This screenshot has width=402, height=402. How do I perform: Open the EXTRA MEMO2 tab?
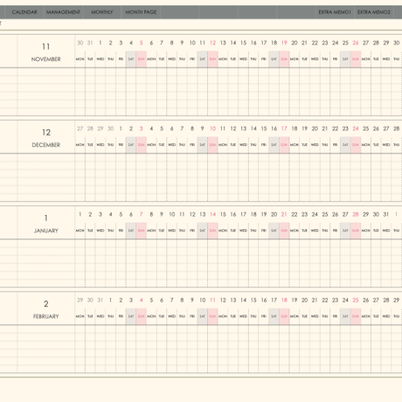[374, 12]
